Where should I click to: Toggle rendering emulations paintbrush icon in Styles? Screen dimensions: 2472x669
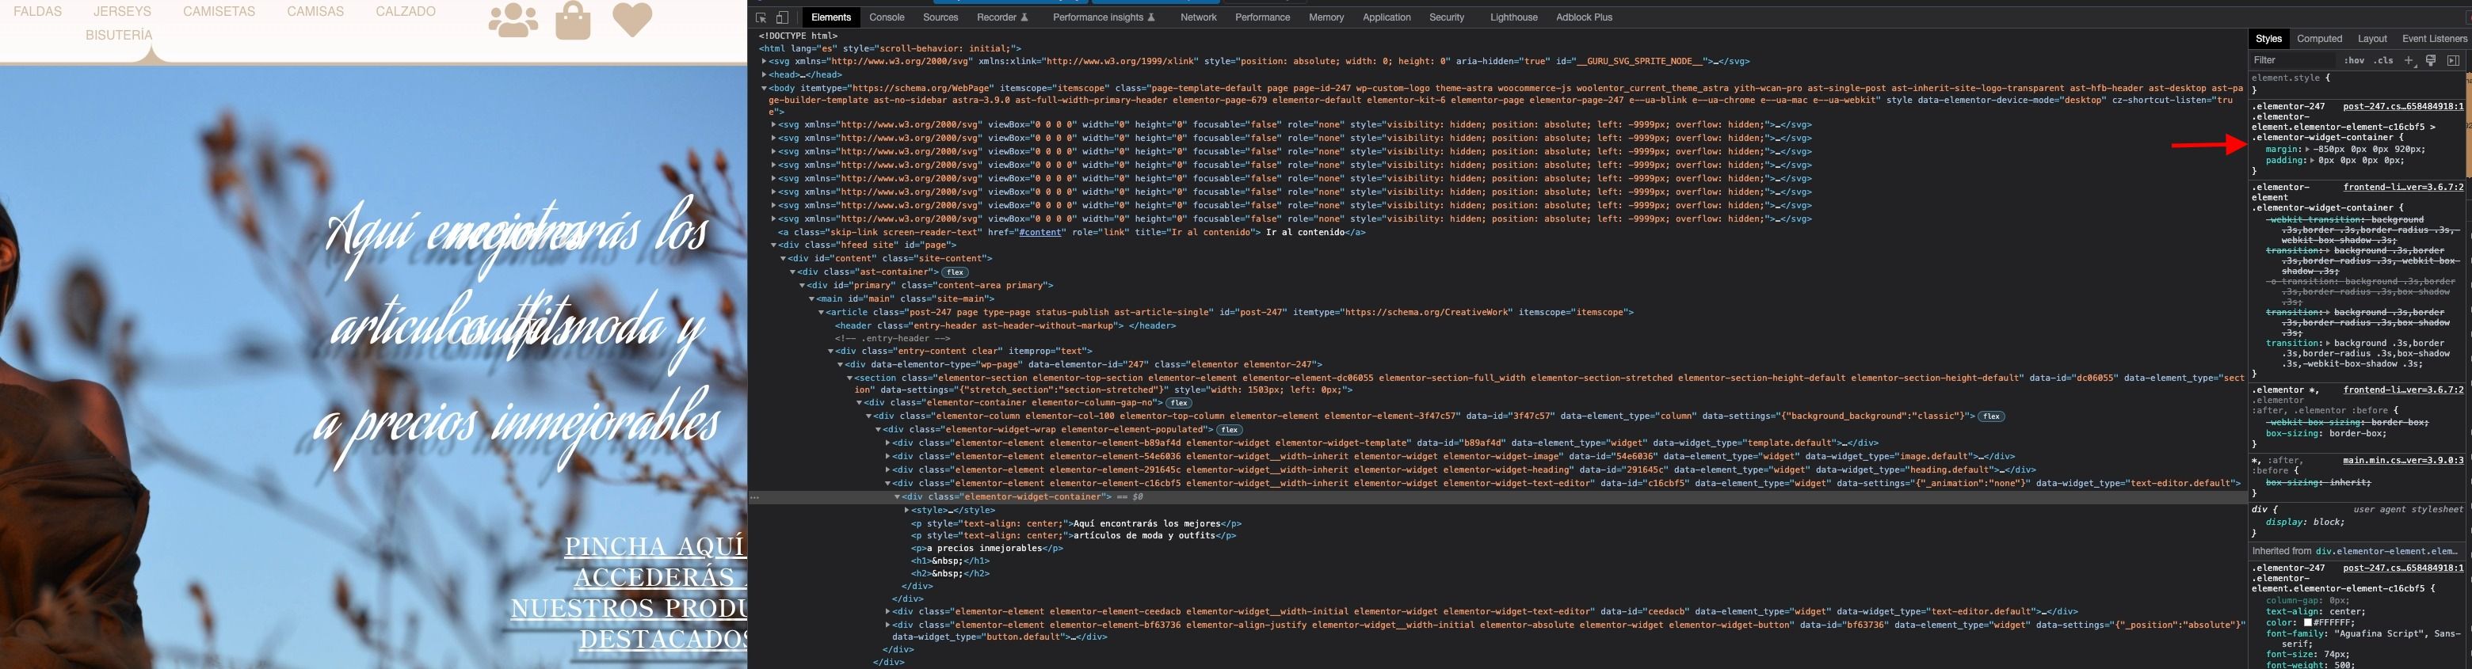point(2431,60)
